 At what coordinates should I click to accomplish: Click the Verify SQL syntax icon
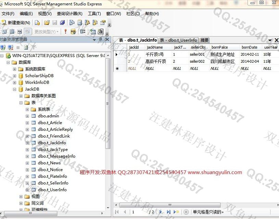tap(73, 32)
